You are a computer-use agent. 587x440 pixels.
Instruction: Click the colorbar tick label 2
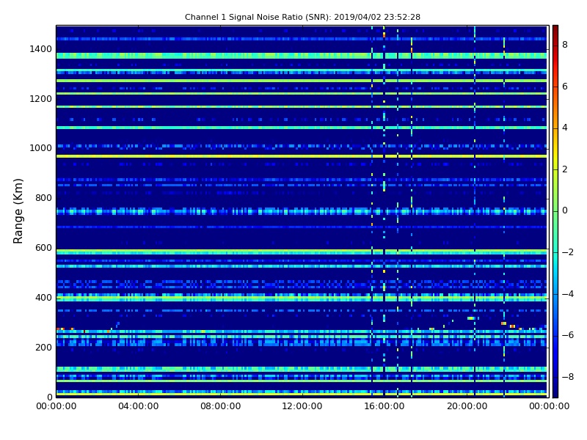[565, 169]
